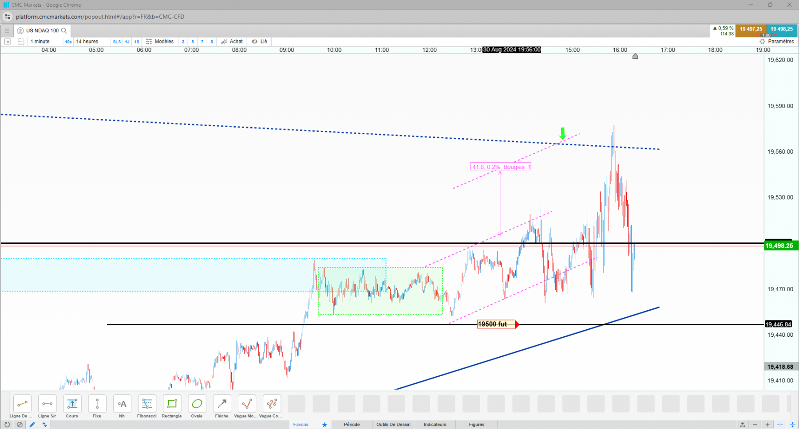Viewport: 799px width, 429px height.
Task: Open the 1 minute interval dropdown
Action: click(40, 42)
